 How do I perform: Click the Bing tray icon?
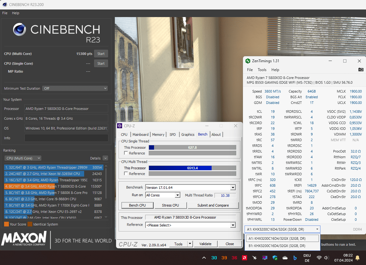click(x=295, y=258)
